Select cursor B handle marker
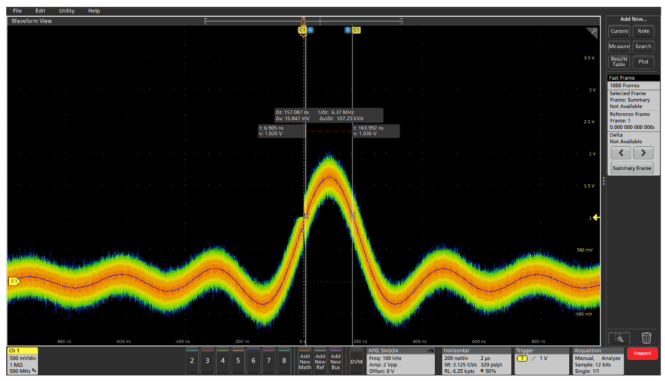 (x=348, y=30)
